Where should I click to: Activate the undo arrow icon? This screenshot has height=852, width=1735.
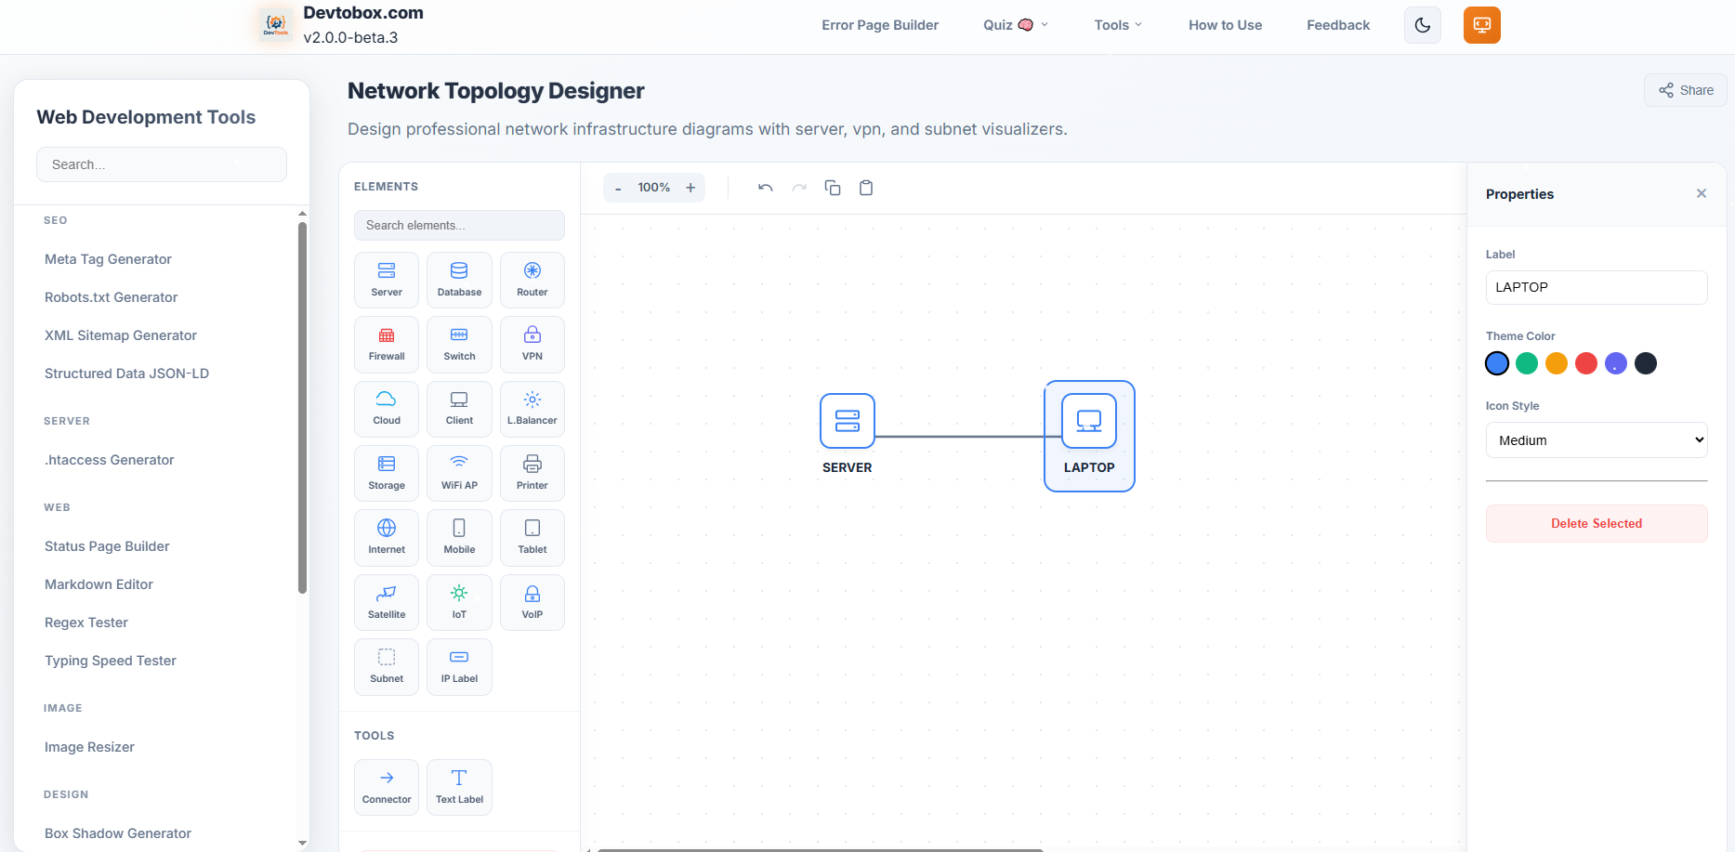[765, 187]
